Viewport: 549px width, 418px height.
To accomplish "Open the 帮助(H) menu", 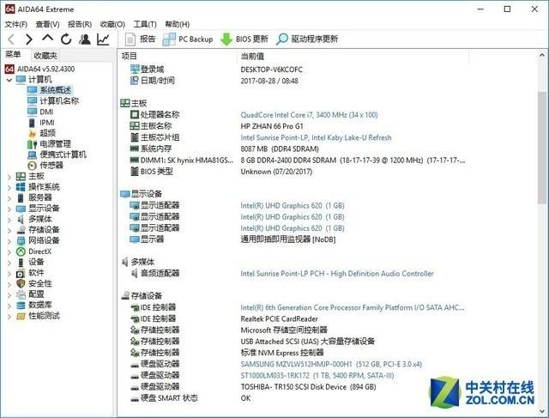I will tap(178, 24).
